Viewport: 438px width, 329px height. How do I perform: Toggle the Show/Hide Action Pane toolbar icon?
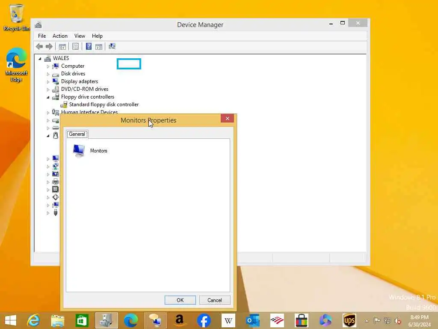pos(99,46)
